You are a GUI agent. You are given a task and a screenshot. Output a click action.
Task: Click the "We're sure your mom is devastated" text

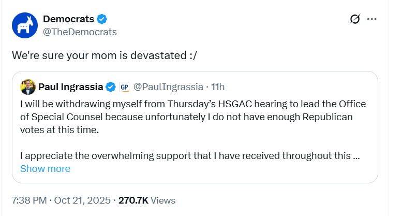pyautogui.click(x=98, y=54)
